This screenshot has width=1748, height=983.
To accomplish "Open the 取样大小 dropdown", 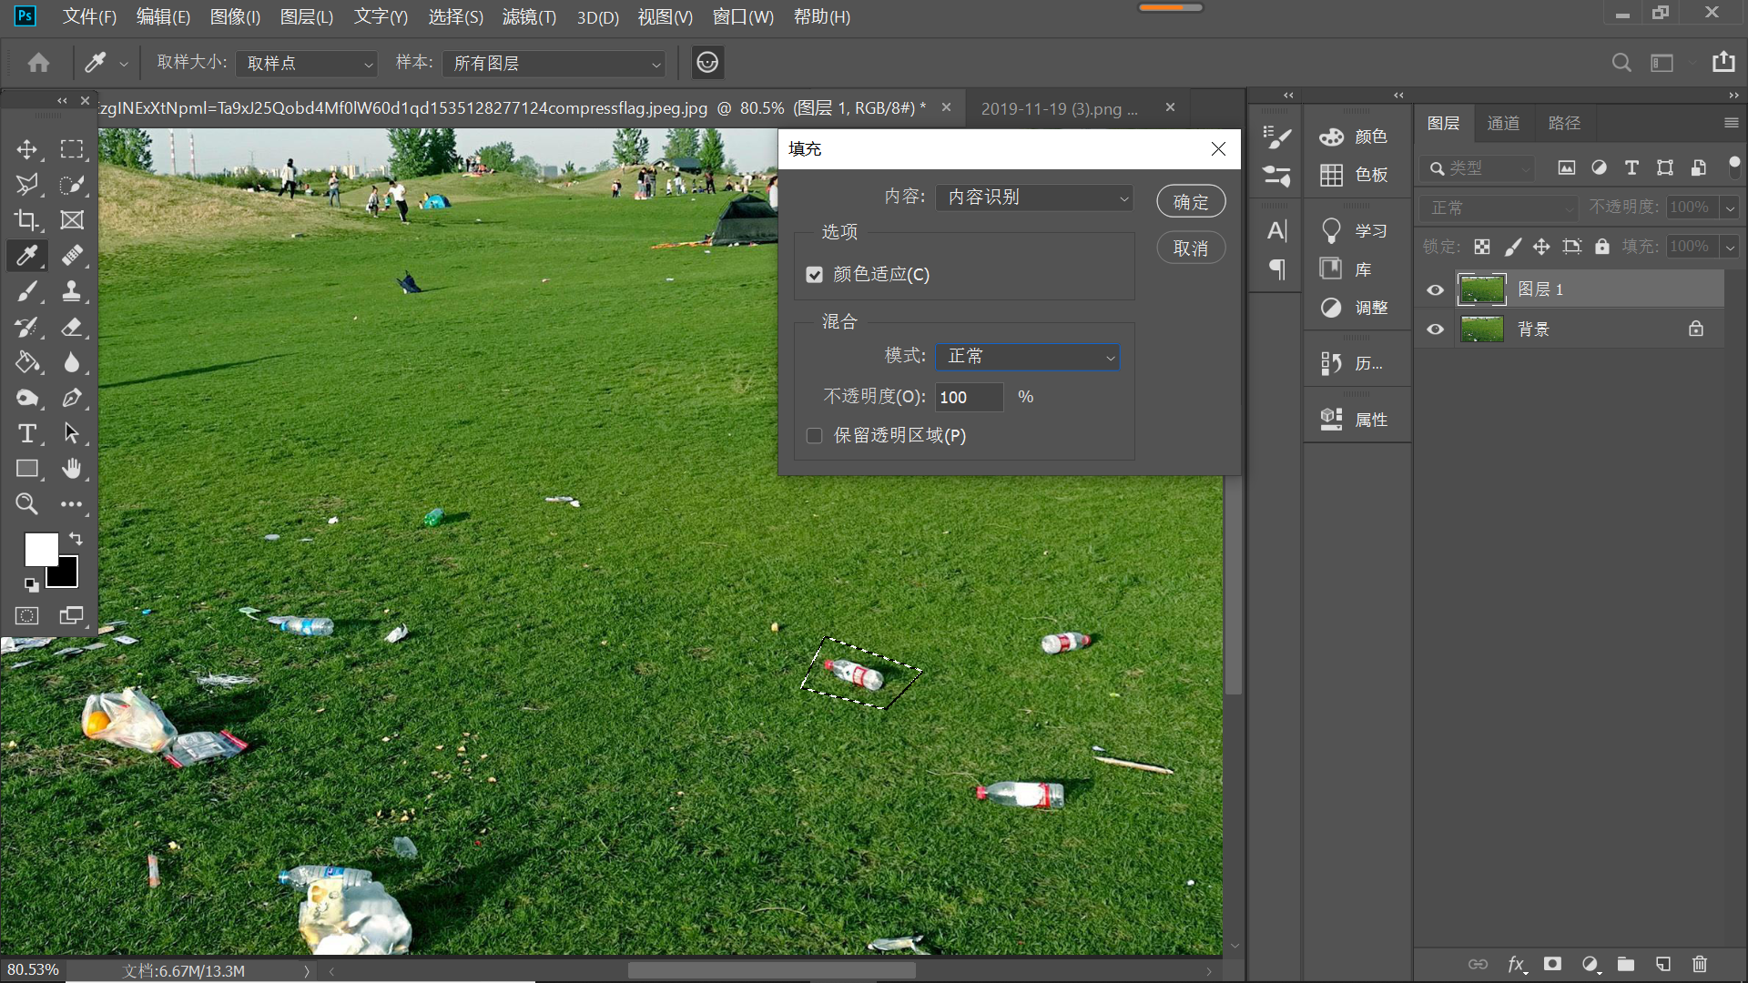I will [306, 64].
